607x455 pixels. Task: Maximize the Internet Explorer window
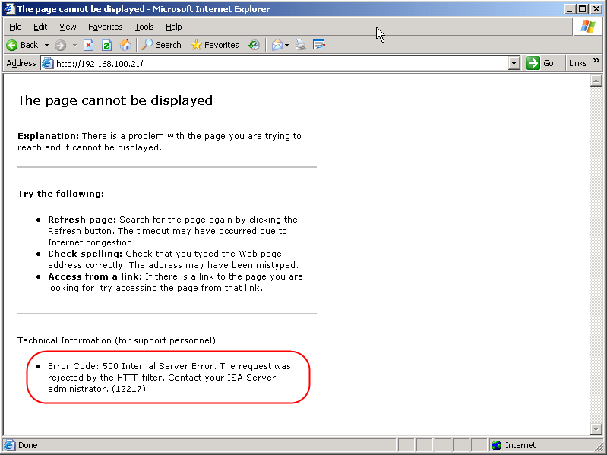582,9
